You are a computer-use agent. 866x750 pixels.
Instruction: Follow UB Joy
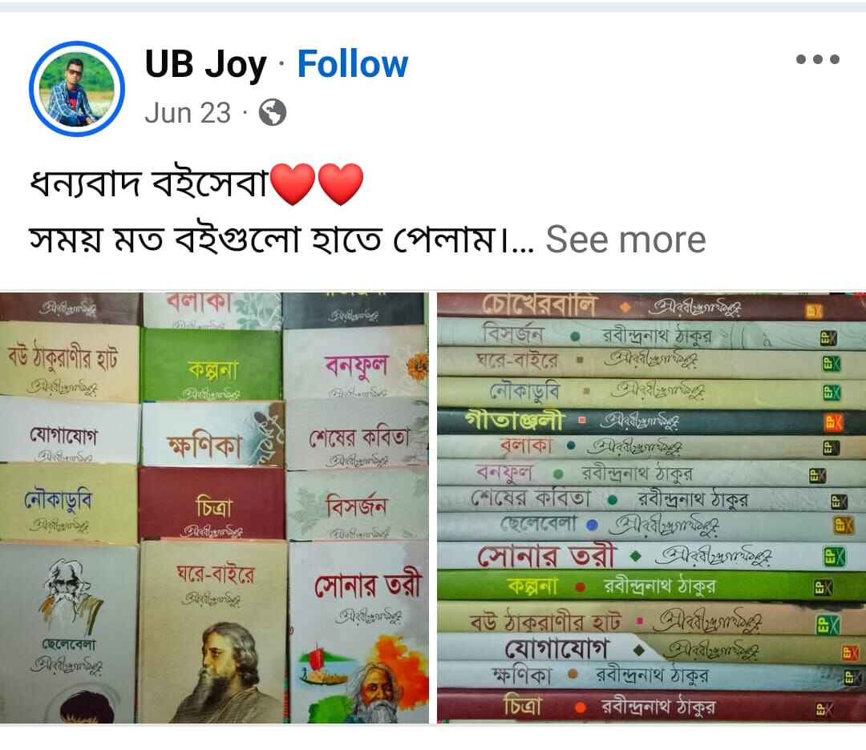(352, 64)
